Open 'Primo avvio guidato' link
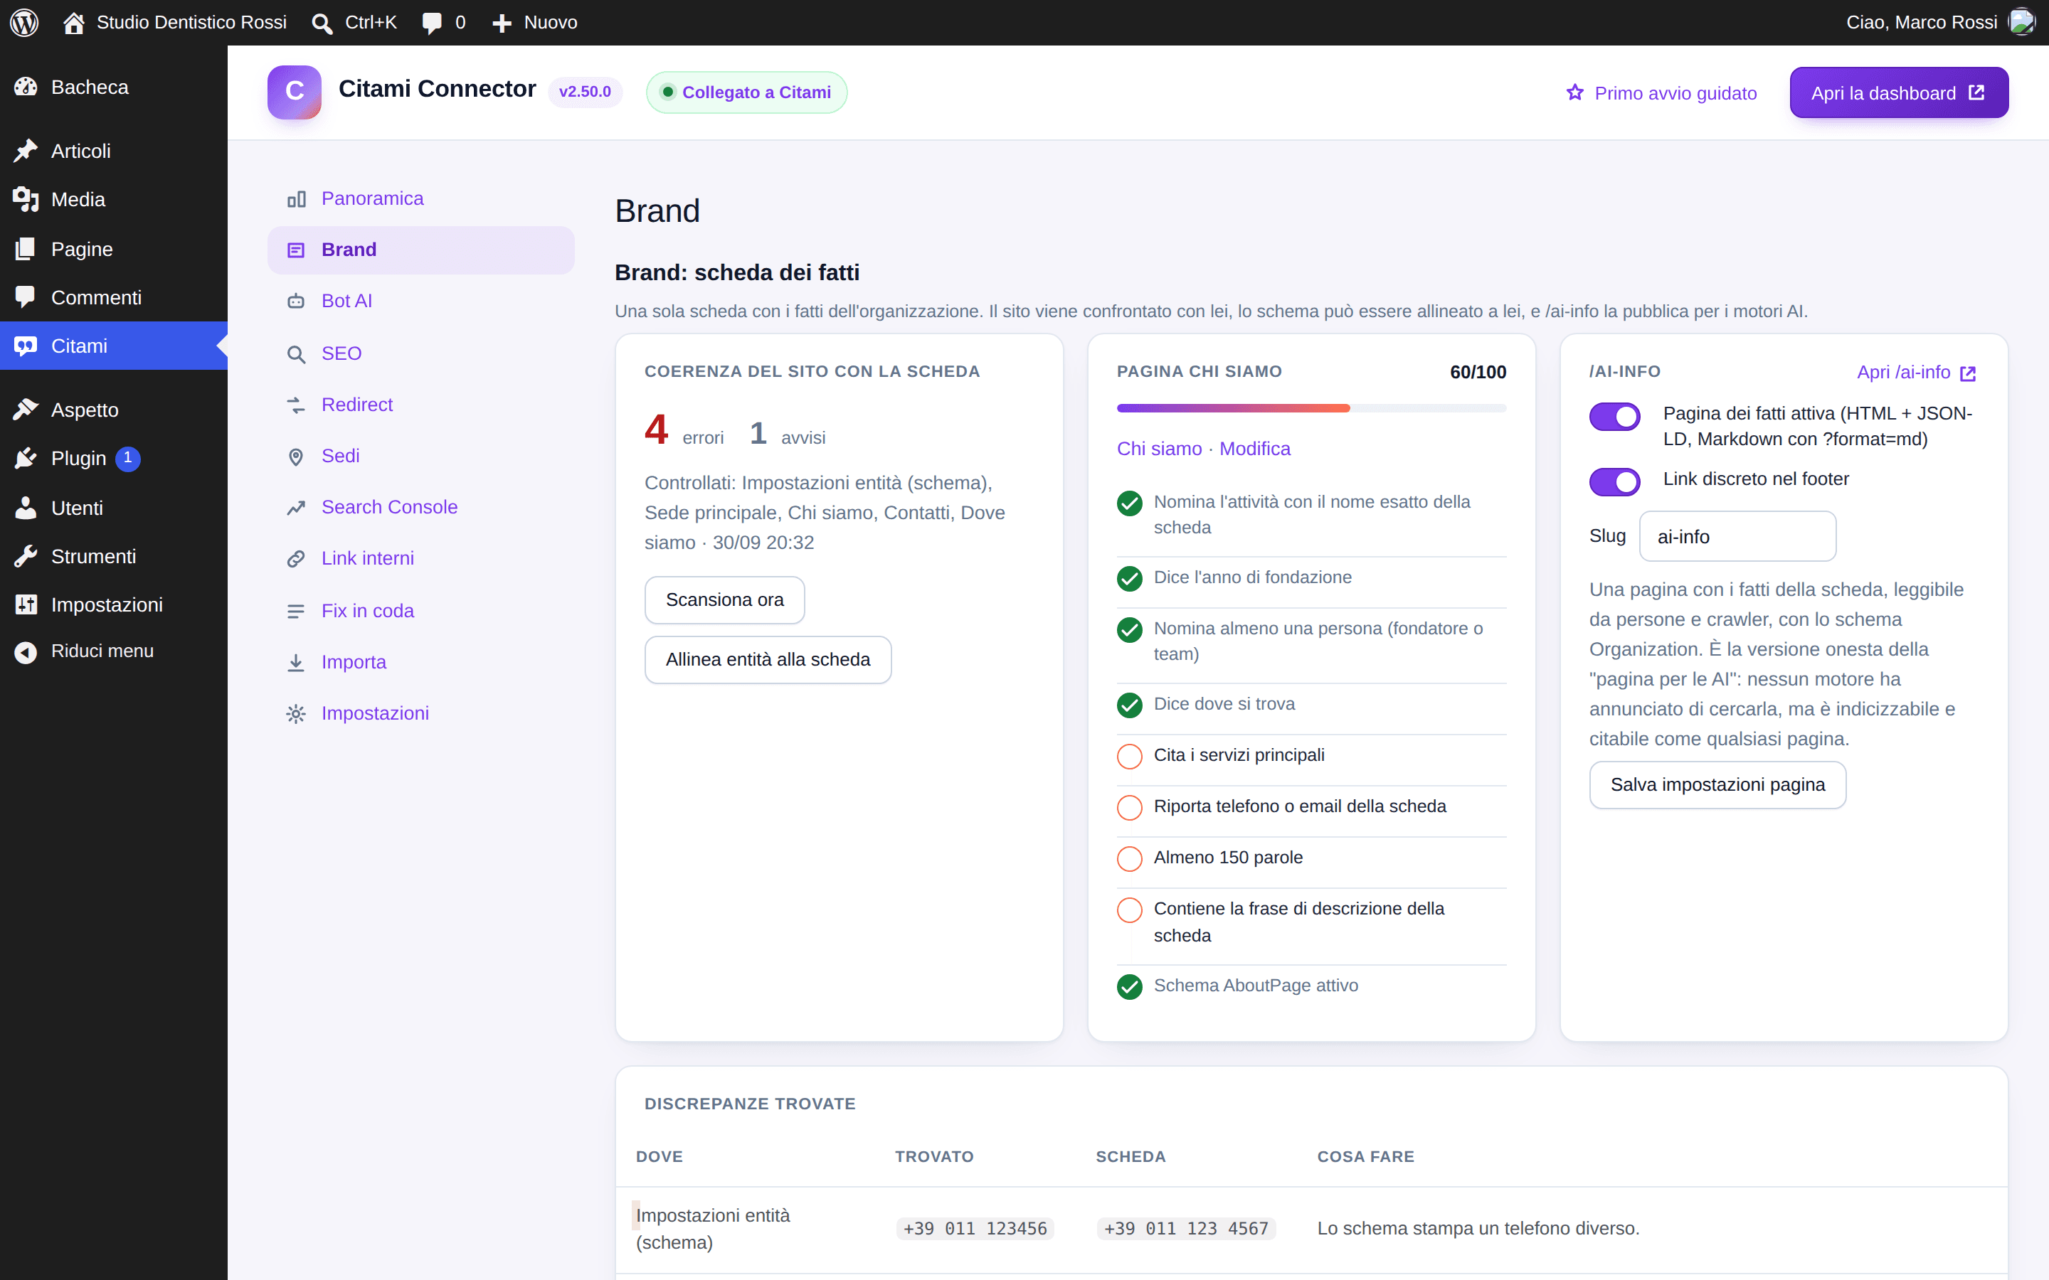This screenshot has height=1280, width=2049. tap(1661, 93)
